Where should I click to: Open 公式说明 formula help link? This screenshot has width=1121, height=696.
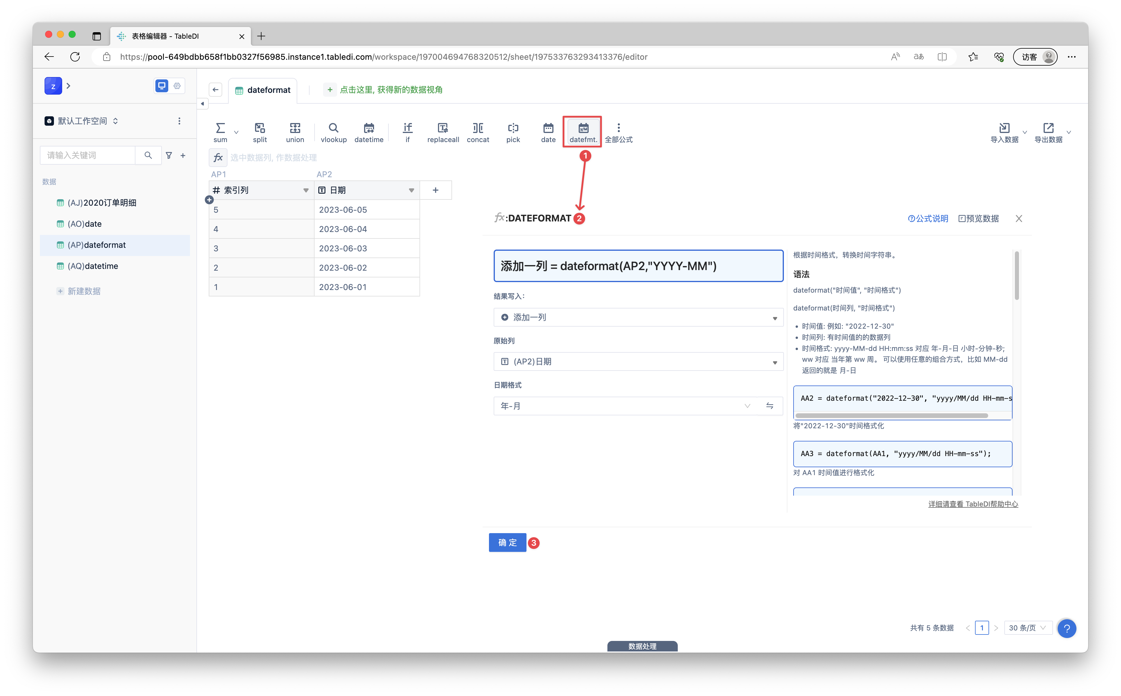click(x=928, y=219)
